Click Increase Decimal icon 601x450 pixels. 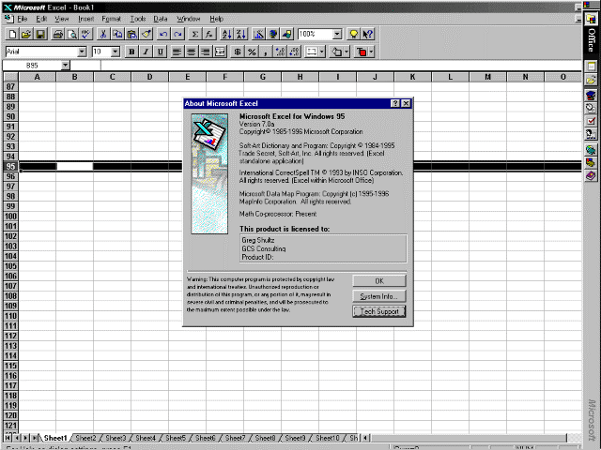pyautogui.click(x=280, y=52)
